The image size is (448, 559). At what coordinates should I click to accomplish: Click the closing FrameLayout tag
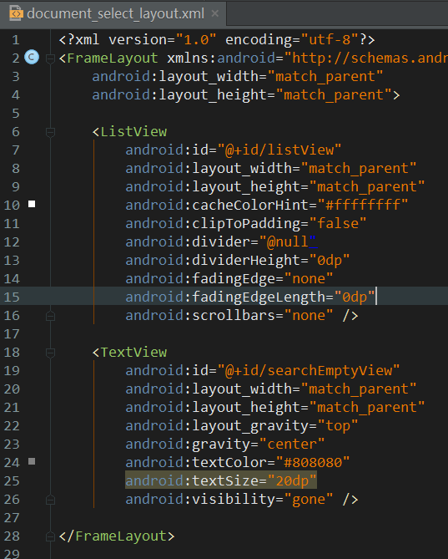point(117,536)
